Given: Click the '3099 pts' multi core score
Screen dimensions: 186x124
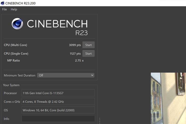Looking at the screenshot, I should click(x=75, y=45).
